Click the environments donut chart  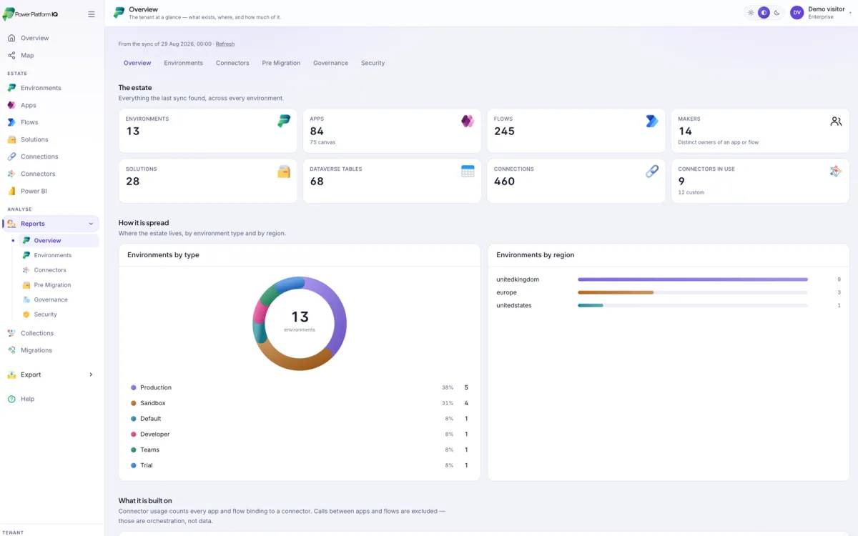(300, 323)
